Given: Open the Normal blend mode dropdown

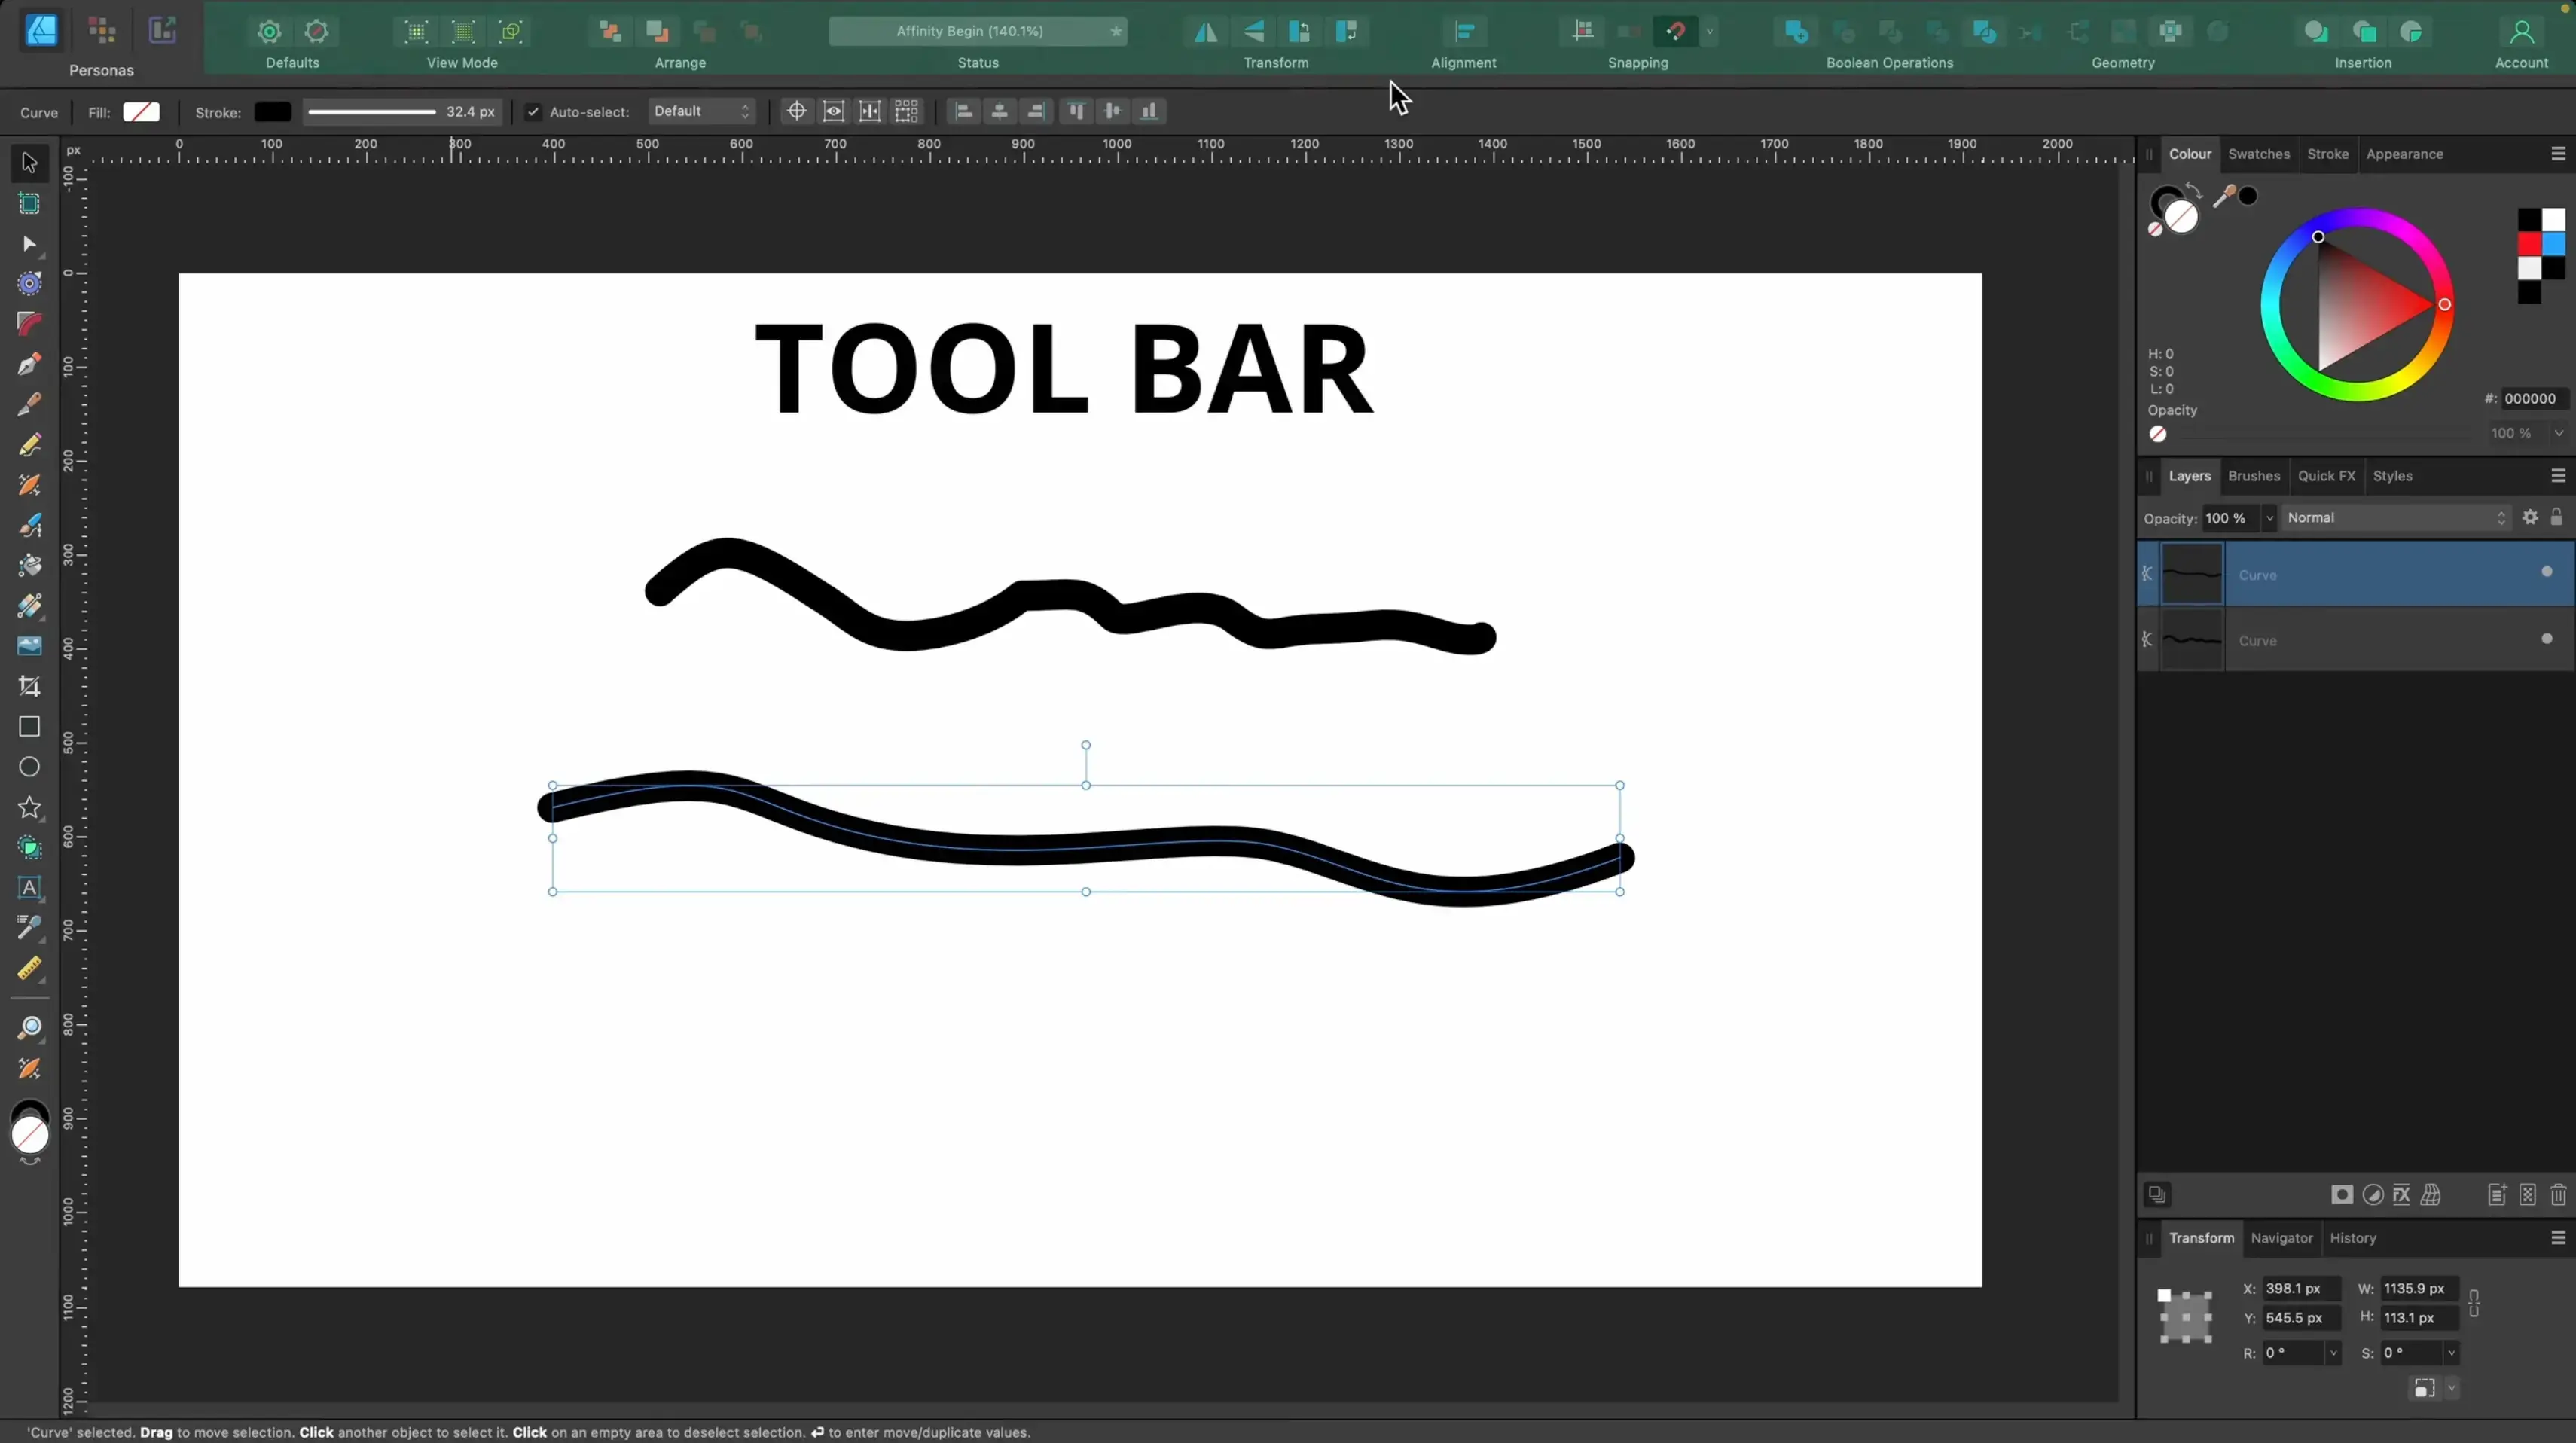Looking at the screenshot, I should click(x=2396, y=518).
